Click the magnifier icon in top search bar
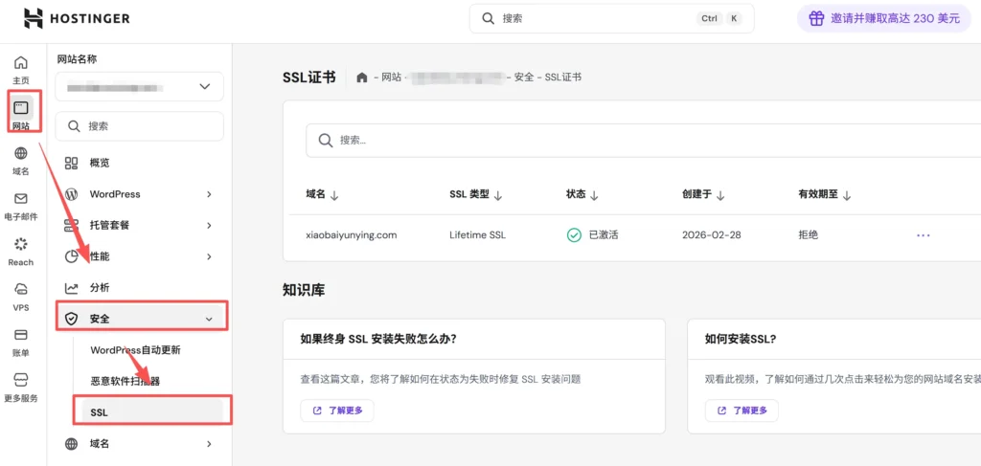 tap(488, 18)
